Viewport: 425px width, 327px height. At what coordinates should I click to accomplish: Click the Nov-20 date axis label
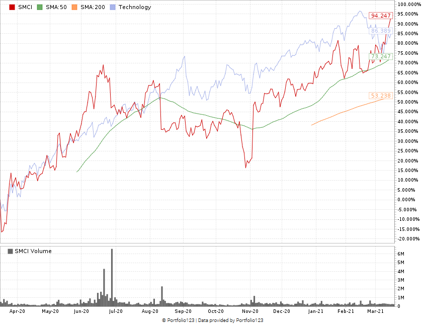point(250,311)
